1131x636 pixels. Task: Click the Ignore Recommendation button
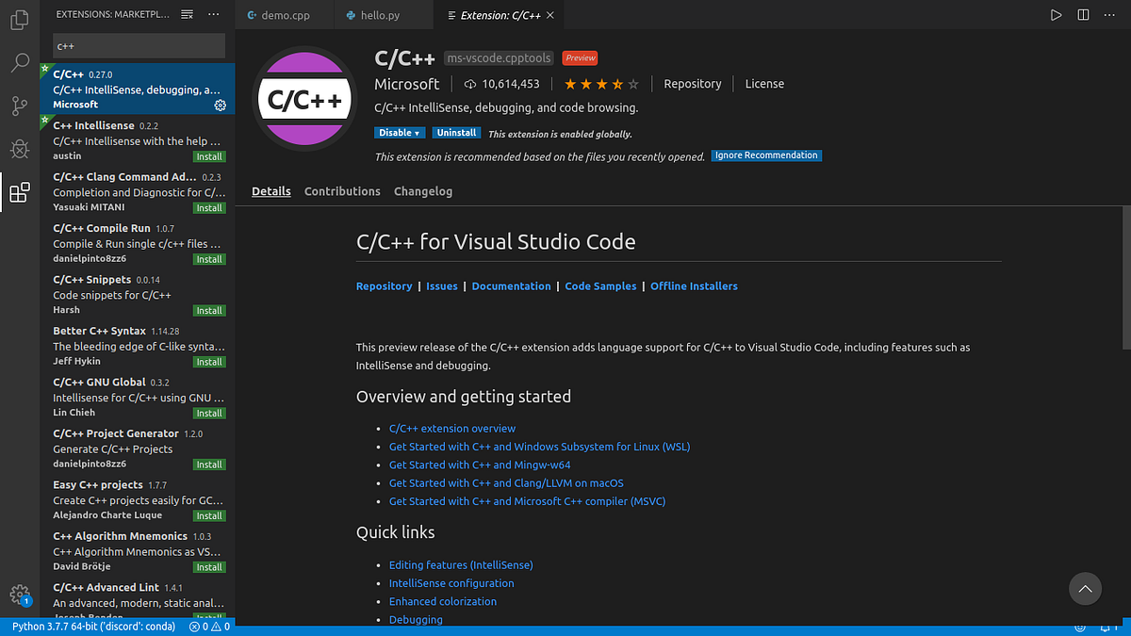pyautogui.click(x=766, y=155)
